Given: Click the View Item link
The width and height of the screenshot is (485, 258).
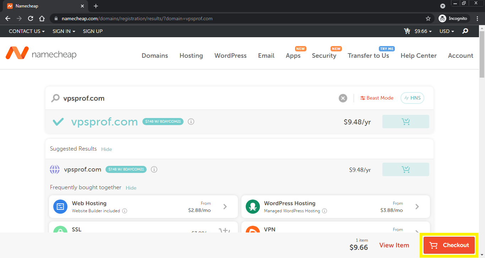Looking at the screenshot, I should (x=394, y=245).
